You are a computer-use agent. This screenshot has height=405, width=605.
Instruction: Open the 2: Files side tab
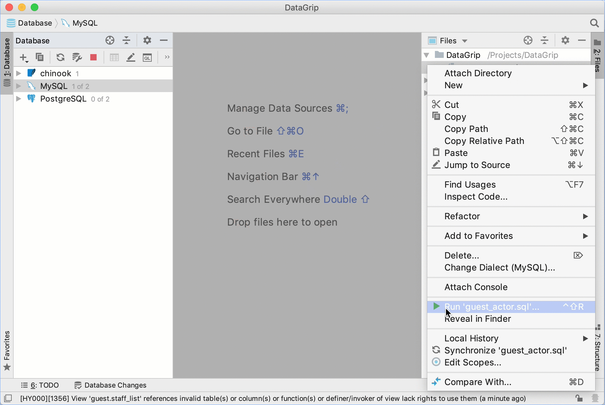[x=597, y=56]
